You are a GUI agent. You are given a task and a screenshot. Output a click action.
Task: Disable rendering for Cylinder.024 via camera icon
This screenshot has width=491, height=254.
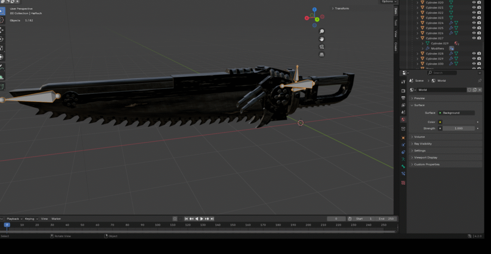[479, 23]
